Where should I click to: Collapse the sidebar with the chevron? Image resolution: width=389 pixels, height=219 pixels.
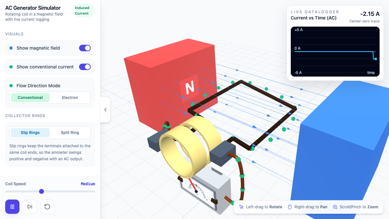point(105,110)
